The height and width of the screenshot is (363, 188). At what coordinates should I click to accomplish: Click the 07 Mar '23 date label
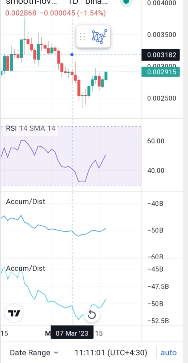(x=72, y=333)
